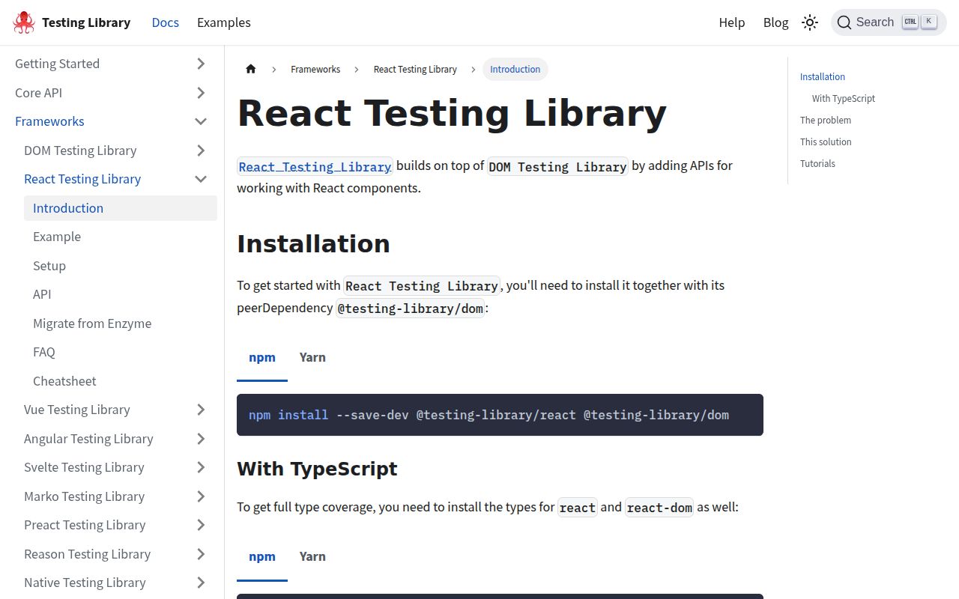Screen dimensions: 959x599
Task: Open Getting Started in the sidebar
Action: click(x=58, y=64)
